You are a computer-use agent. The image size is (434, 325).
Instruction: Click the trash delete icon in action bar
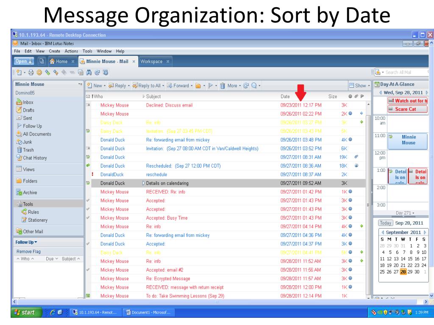tap(223, 86)
